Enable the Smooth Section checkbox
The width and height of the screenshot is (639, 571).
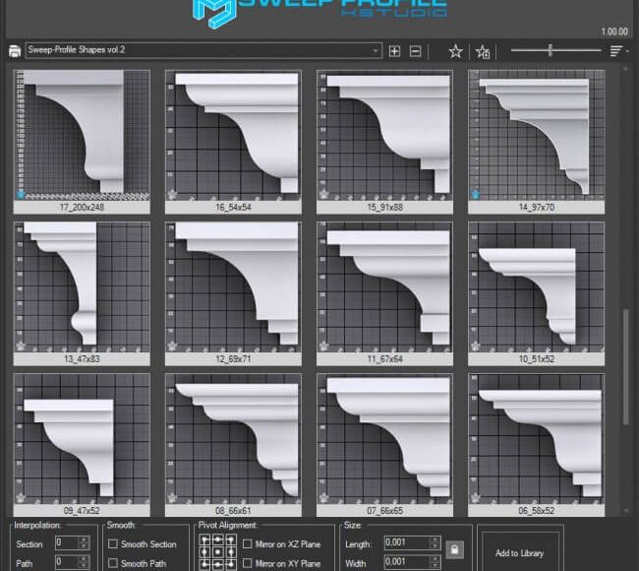pyautogui.click(x=113, y=544)
